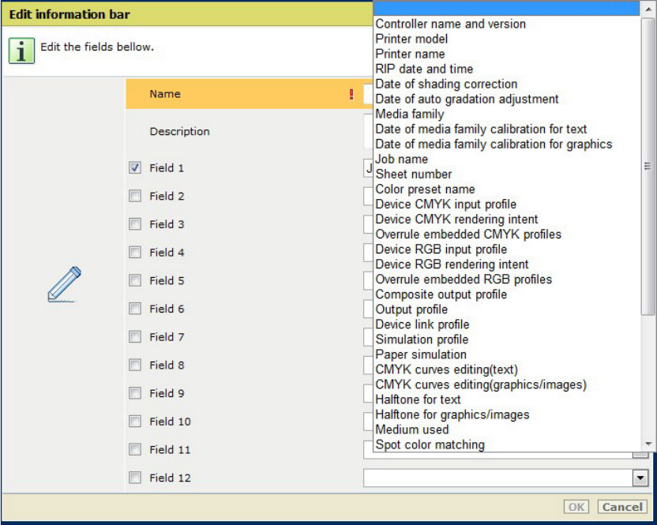Click the pencil edit icon
Screen dimensions: 657x525
(64, 284)
